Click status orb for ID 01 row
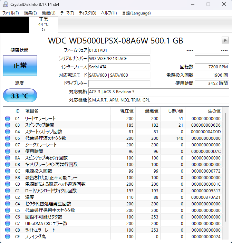The image size is (232, 243). point(8,118)
